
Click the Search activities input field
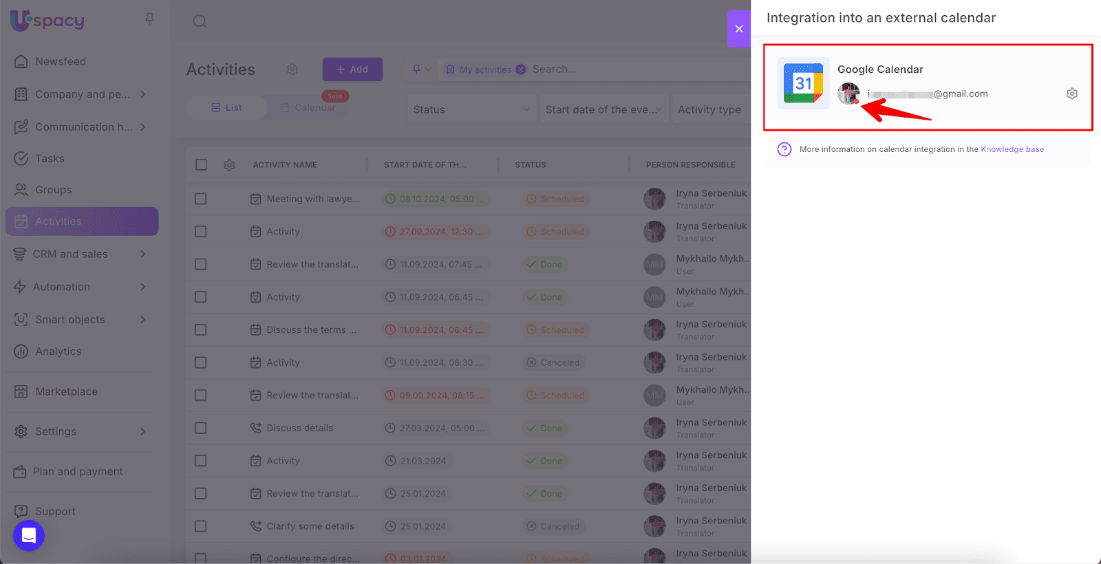pyautogui.click(x=619, y=69)
